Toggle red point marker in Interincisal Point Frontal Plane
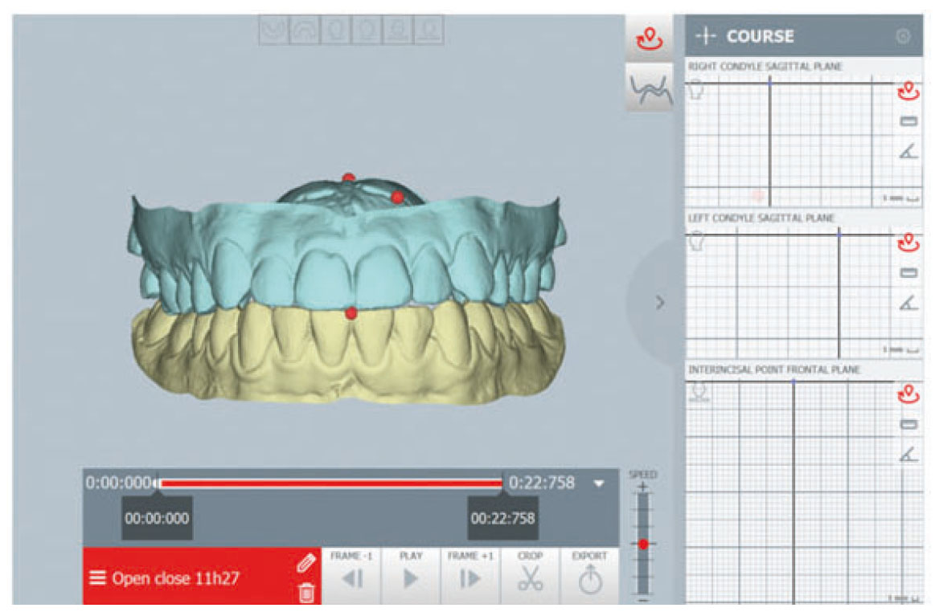 click(x=908, y=394)
